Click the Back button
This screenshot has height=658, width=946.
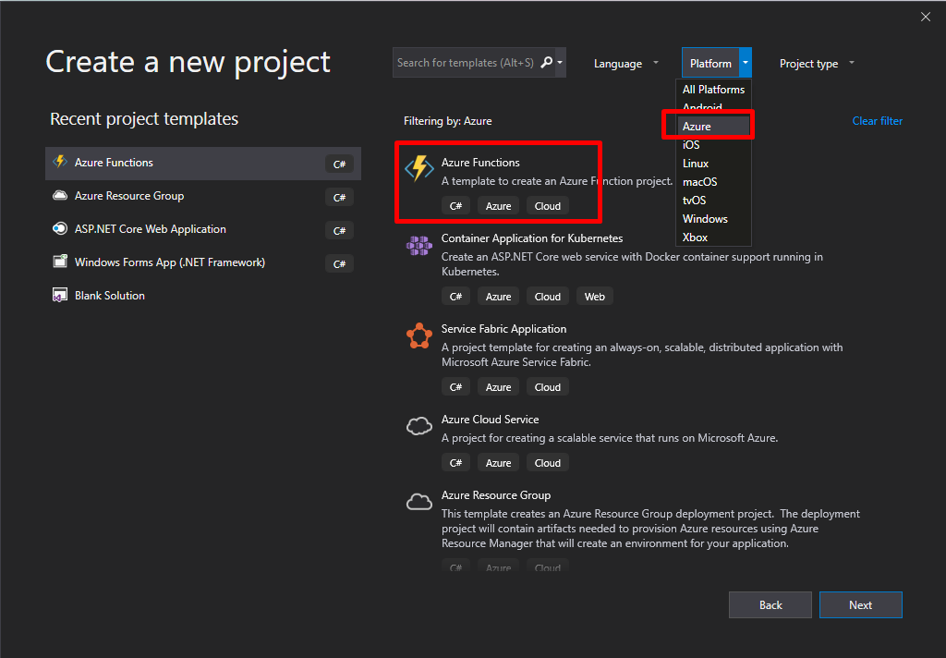pyautogui.click(x=770, y=605)
